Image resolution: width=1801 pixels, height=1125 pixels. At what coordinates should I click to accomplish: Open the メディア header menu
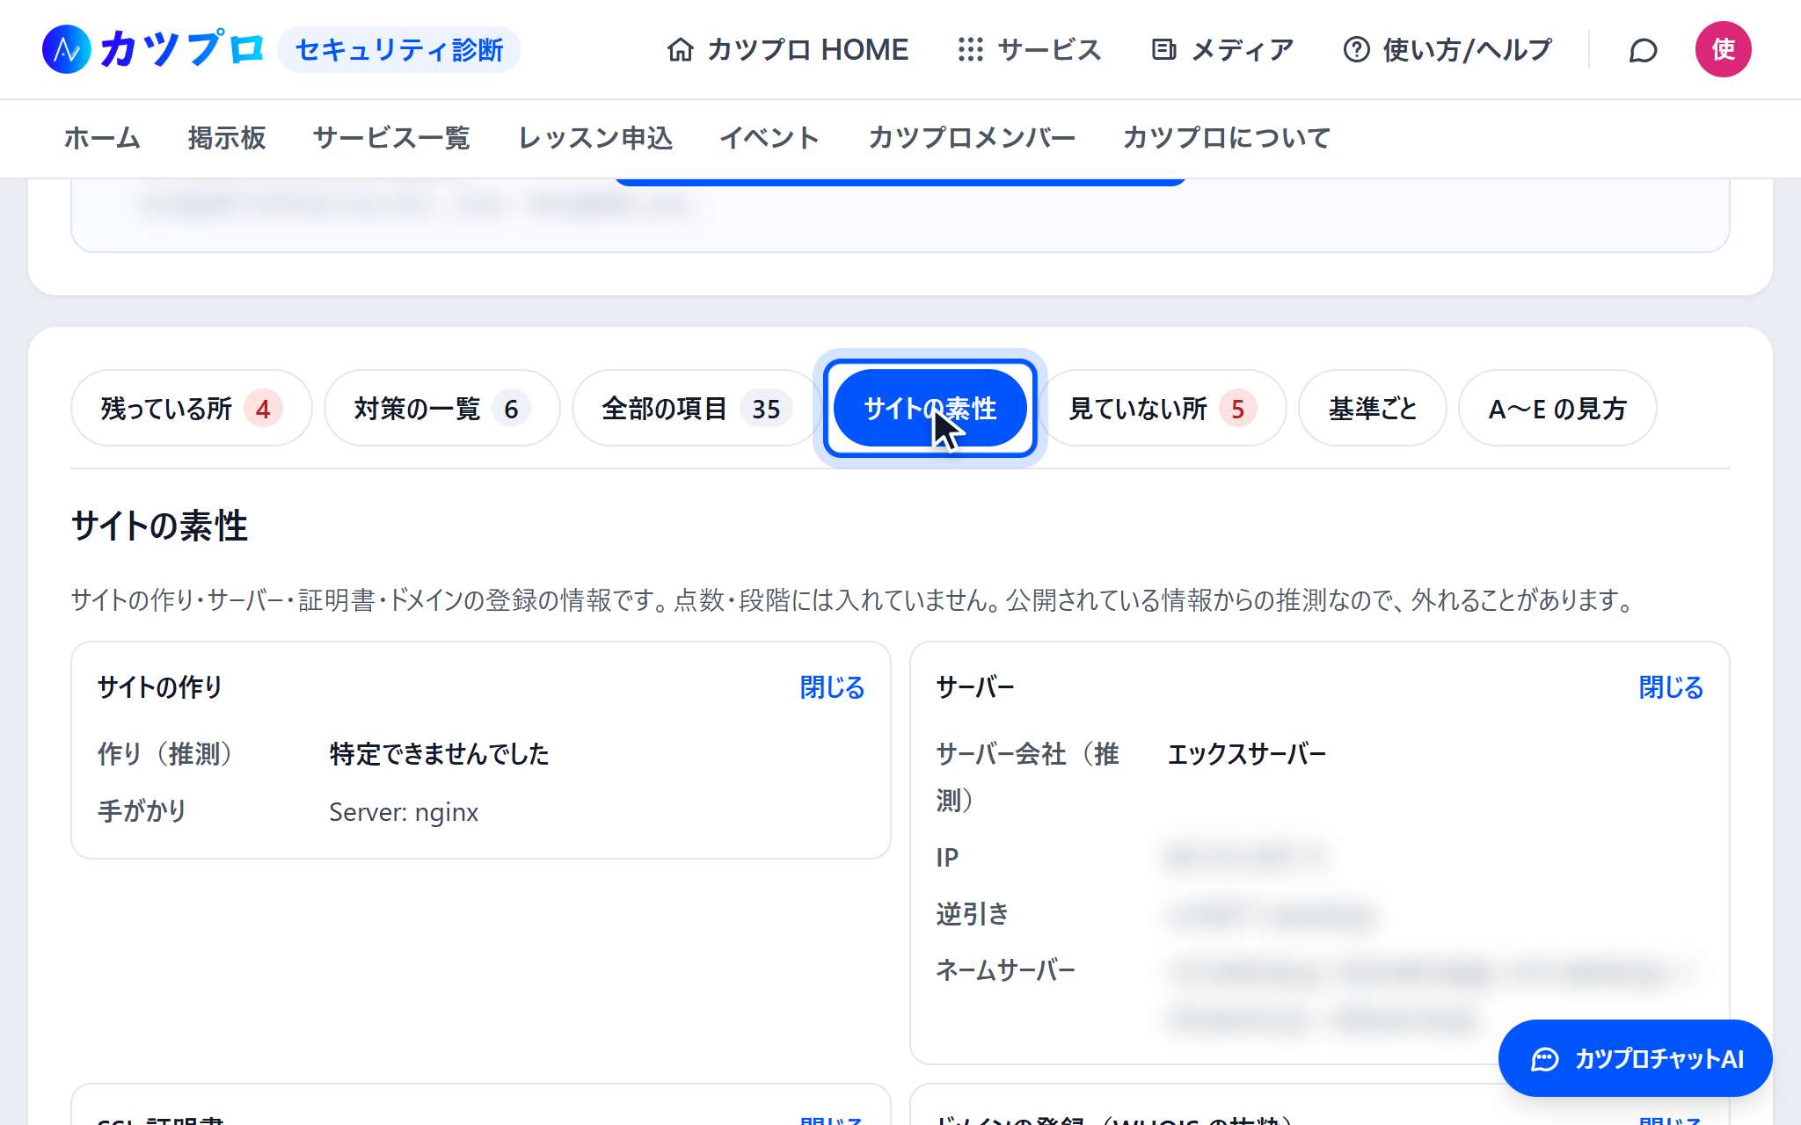(1223, 49)
